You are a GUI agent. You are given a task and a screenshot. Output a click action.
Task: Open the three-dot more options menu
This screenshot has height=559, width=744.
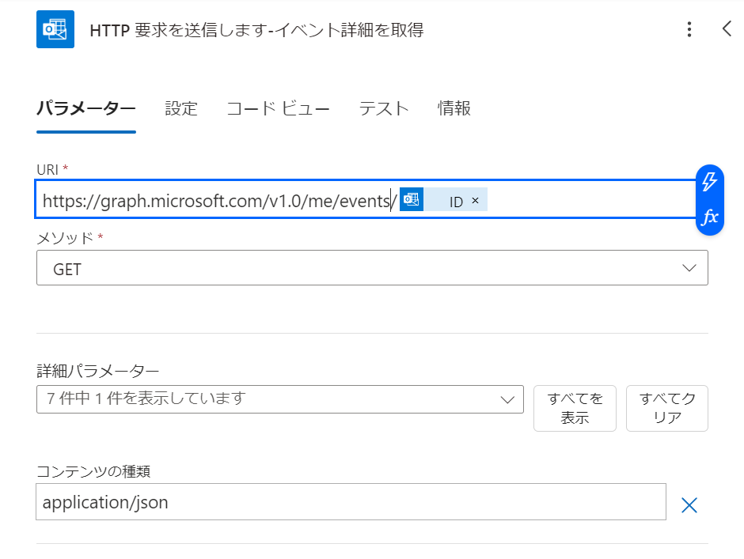(x=689, y=30)
